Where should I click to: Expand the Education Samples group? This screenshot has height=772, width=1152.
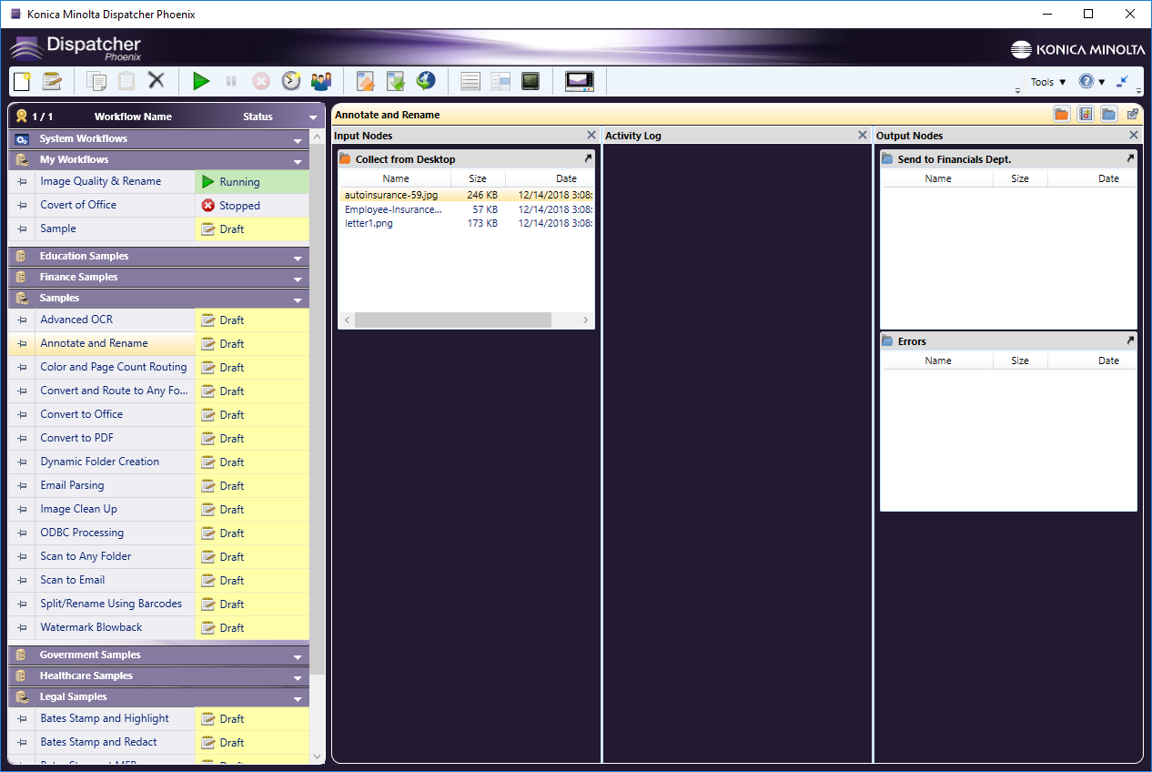pyautogui.click(x=298, y=258)
